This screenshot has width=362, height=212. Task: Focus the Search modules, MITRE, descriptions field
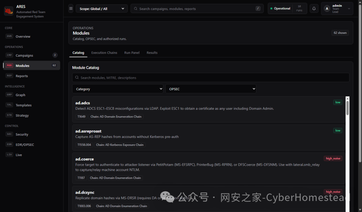point(210,77)
